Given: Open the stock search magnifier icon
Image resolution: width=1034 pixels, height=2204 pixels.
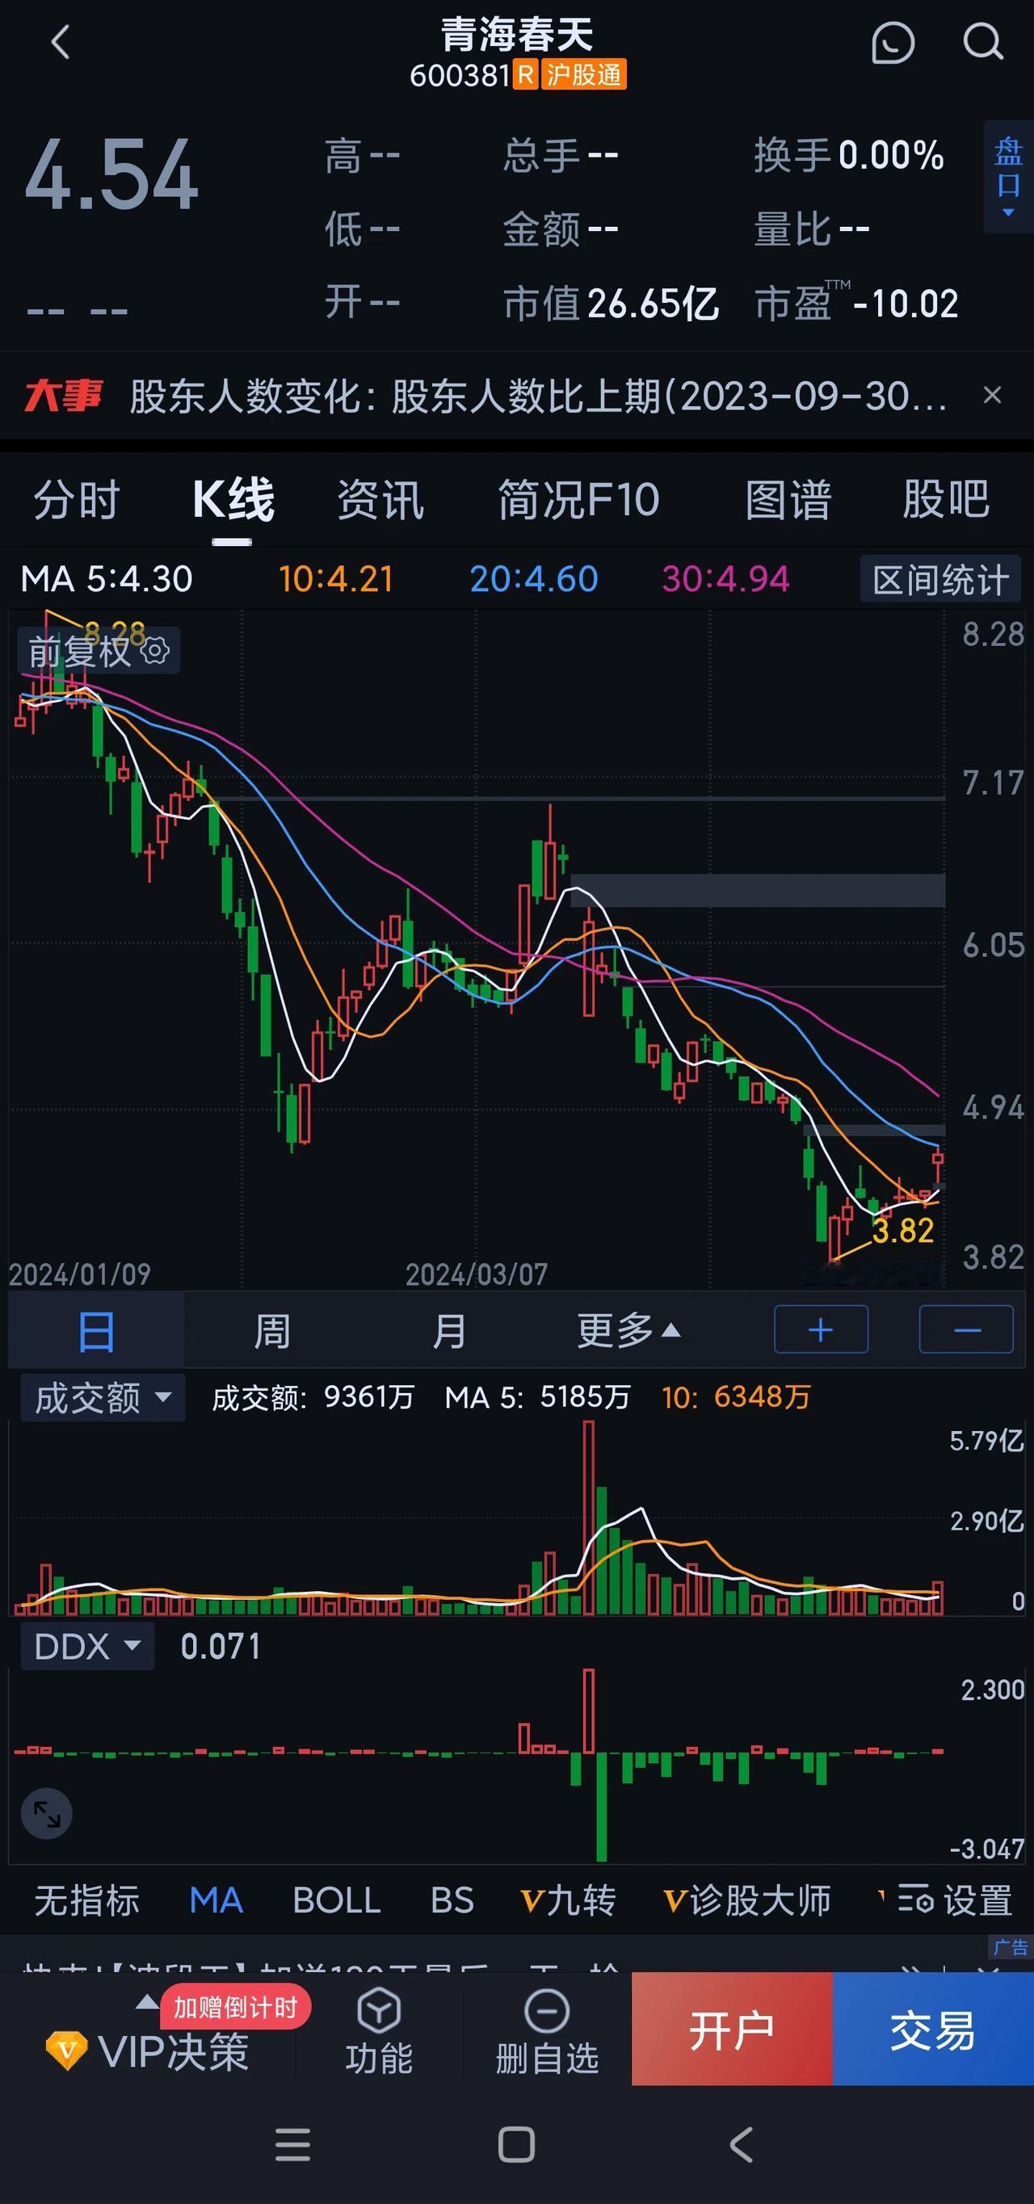Looking at the screenshot, I should point(982,42).
